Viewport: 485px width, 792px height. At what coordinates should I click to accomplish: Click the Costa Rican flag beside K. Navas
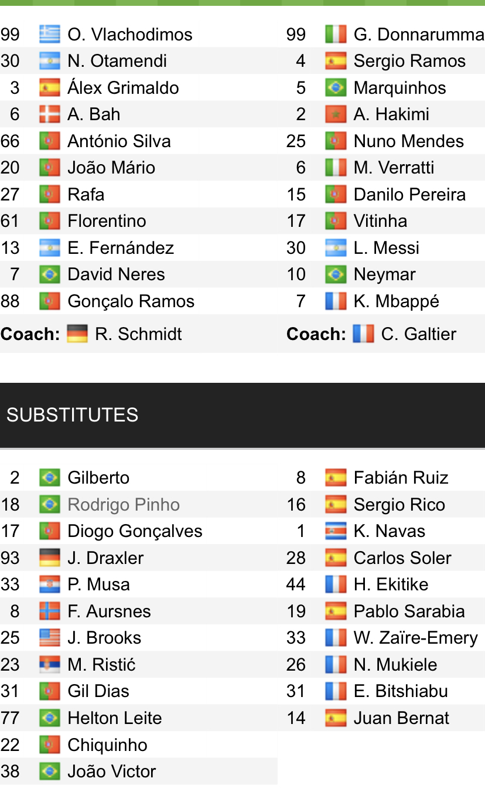pos(336,531)
